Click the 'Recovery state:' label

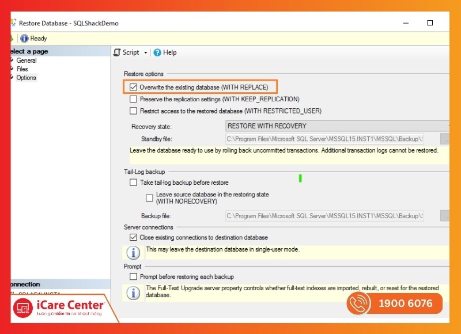152,127
